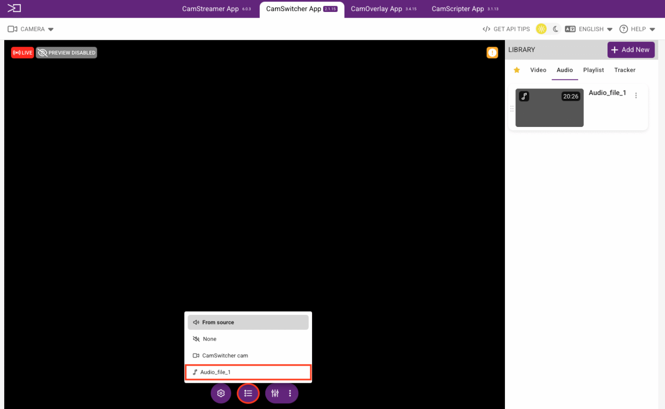Click the settings gear button below preview

click(221, 393)
